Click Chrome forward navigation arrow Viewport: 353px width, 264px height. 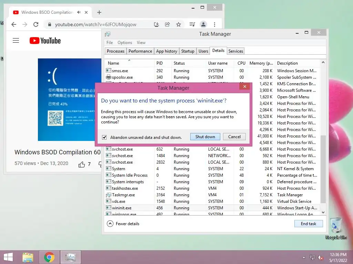pos(25,24)
